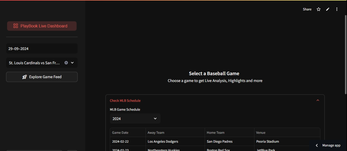Click the Share button
This screenshot has width=347, height=151.
(307, 9)
